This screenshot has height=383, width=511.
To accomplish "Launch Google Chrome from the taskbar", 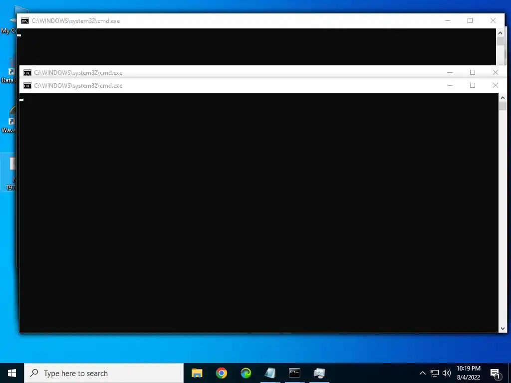I will point(221,373).
